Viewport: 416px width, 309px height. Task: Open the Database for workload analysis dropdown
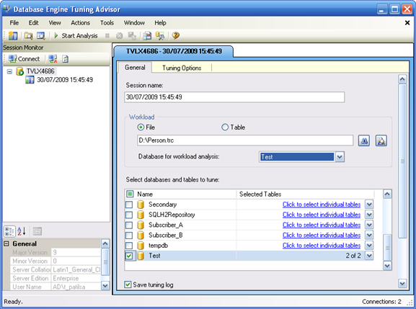(340, 157)
